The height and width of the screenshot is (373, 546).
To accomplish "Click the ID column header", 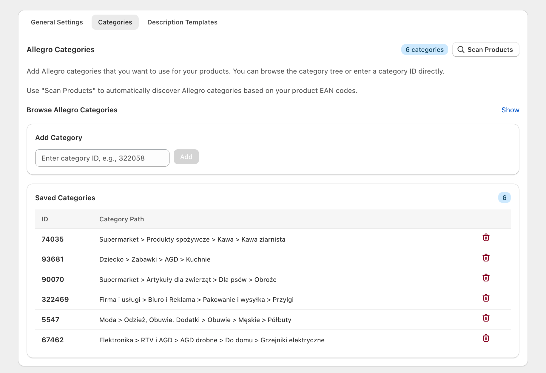I will (x=45, y=219).
